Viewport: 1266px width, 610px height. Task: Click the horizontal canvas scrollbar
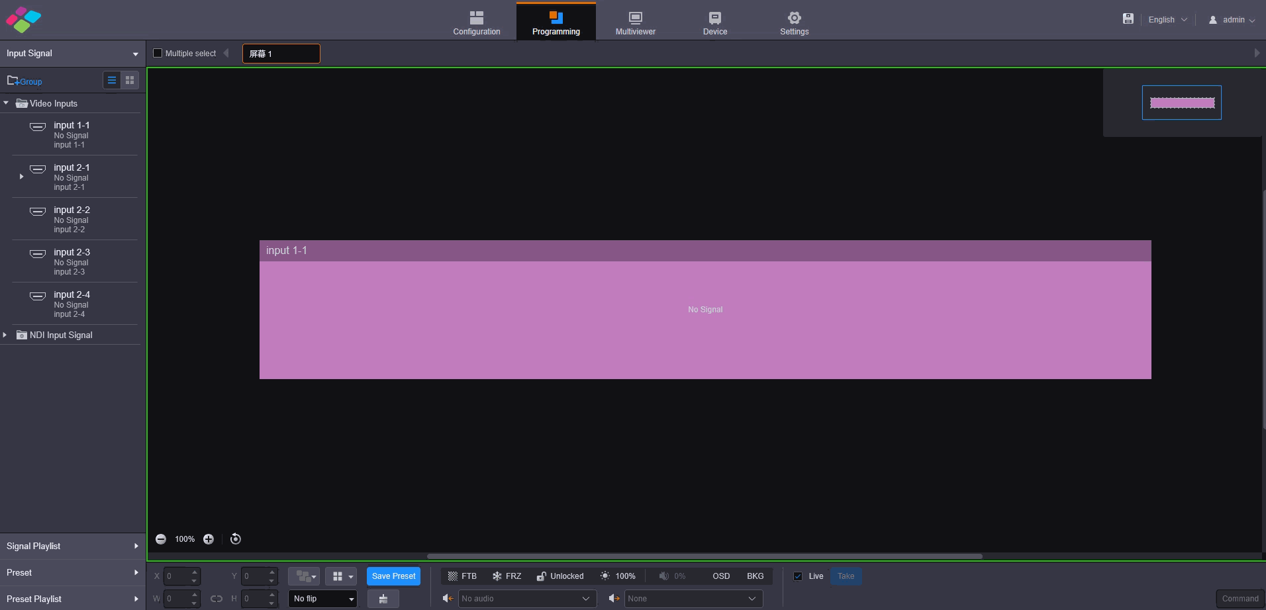click(705, 556)
